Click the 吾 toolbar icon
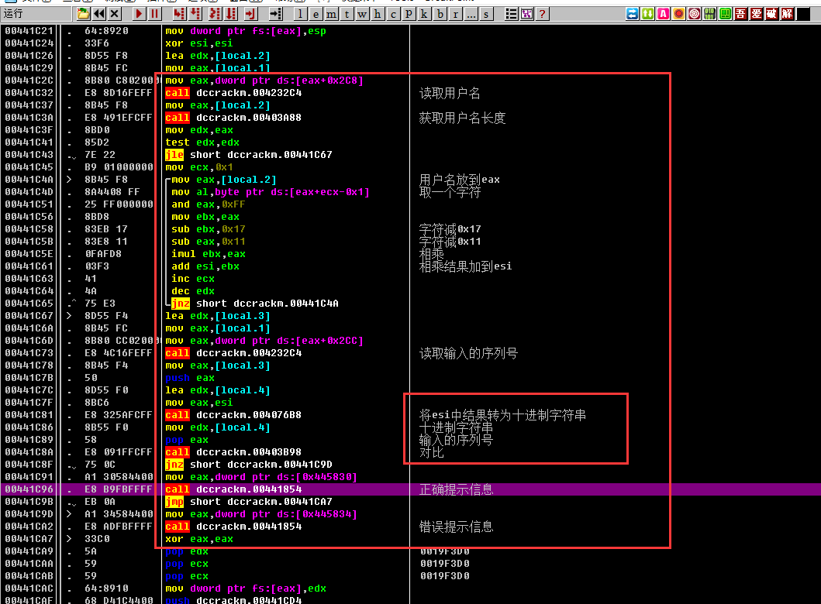Screen dimensions: 821x604 (x=741, y=14)
